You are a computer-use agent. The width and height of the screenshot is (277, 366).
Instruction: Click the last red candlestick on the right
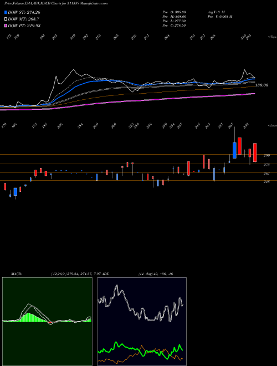[255, 152]
